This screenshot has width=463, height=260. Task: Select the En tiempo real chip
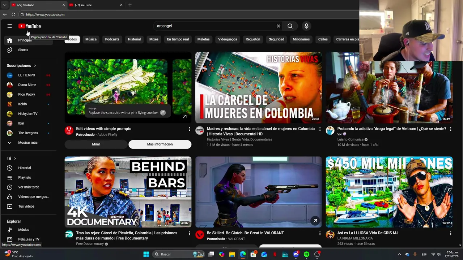click(178, 39)
